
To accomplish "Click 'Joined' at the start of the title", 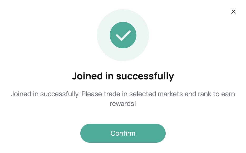I will click(87, 76).
